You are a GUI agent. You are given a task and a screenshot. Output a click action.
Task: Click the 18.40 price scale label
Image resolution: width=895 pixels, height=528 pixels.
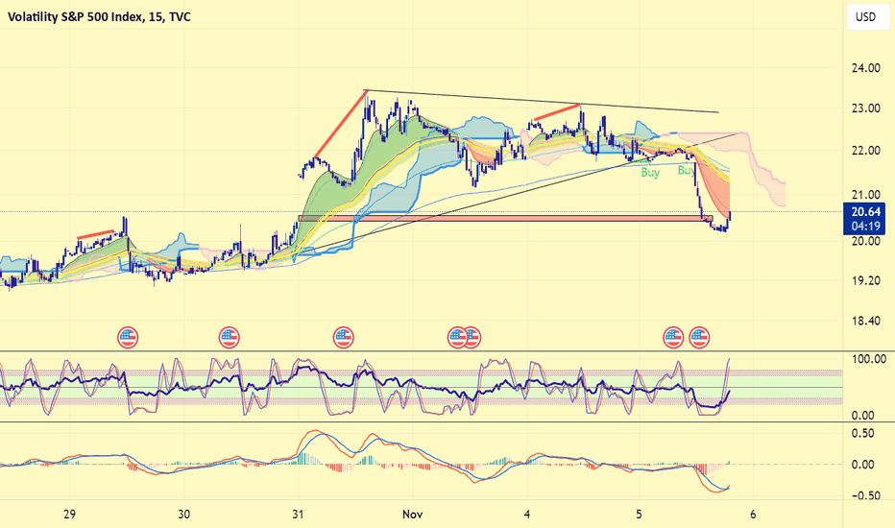coord(865,321)
